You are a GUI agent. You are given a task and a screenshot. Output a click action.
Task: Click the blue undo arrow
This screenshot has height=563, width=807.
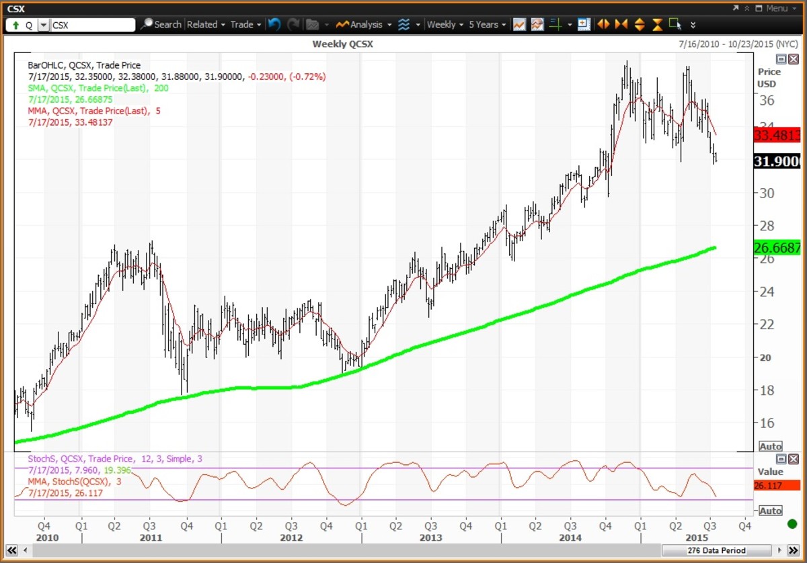click(274, 24)
